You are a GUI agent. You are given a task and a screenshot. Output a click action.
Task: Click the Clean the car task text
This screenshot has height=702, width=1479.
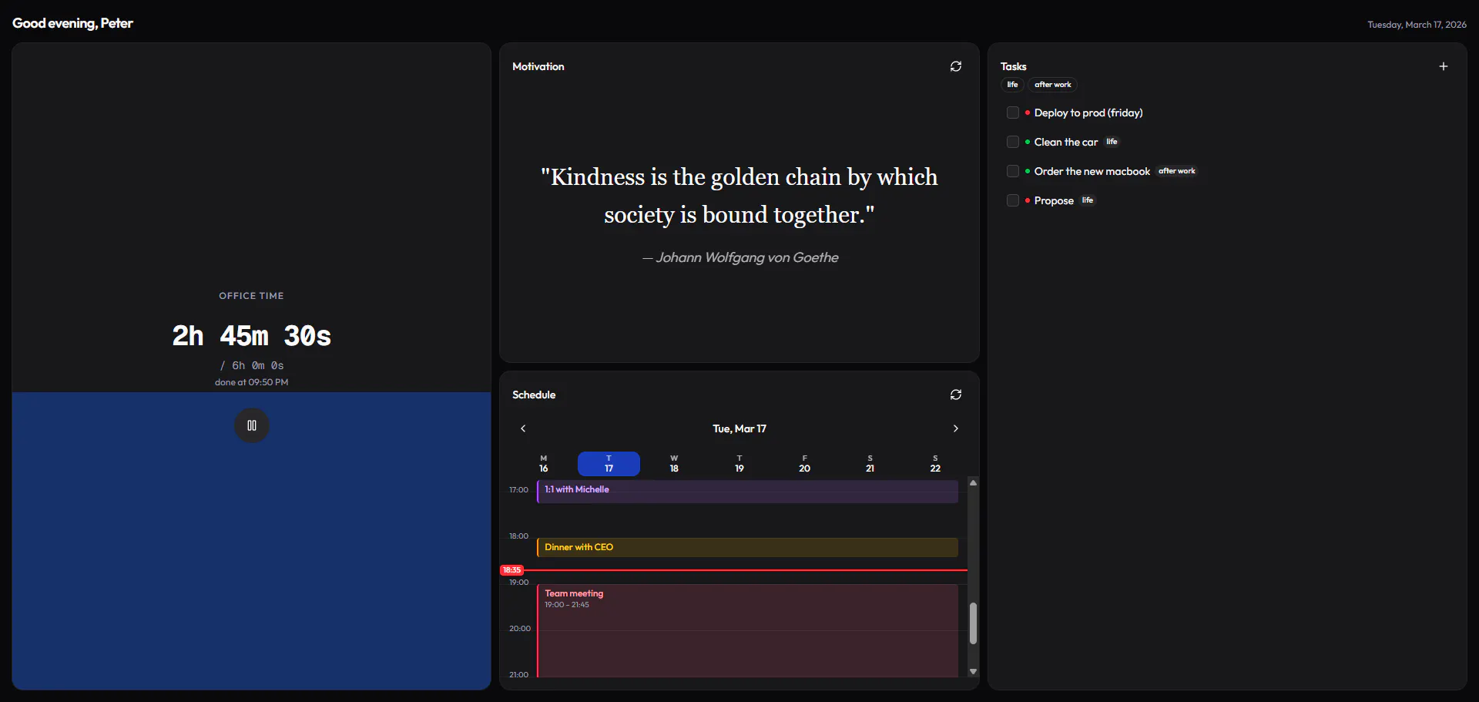1066,142
